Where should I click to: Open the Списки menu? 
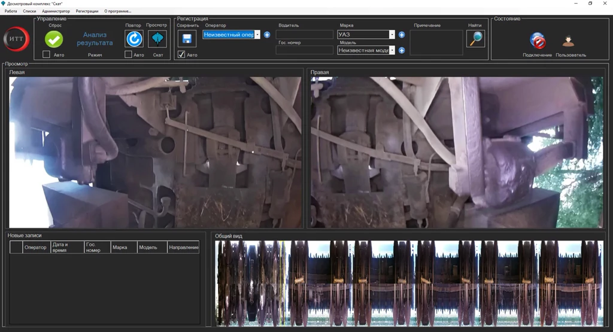(x=29, y=11)
